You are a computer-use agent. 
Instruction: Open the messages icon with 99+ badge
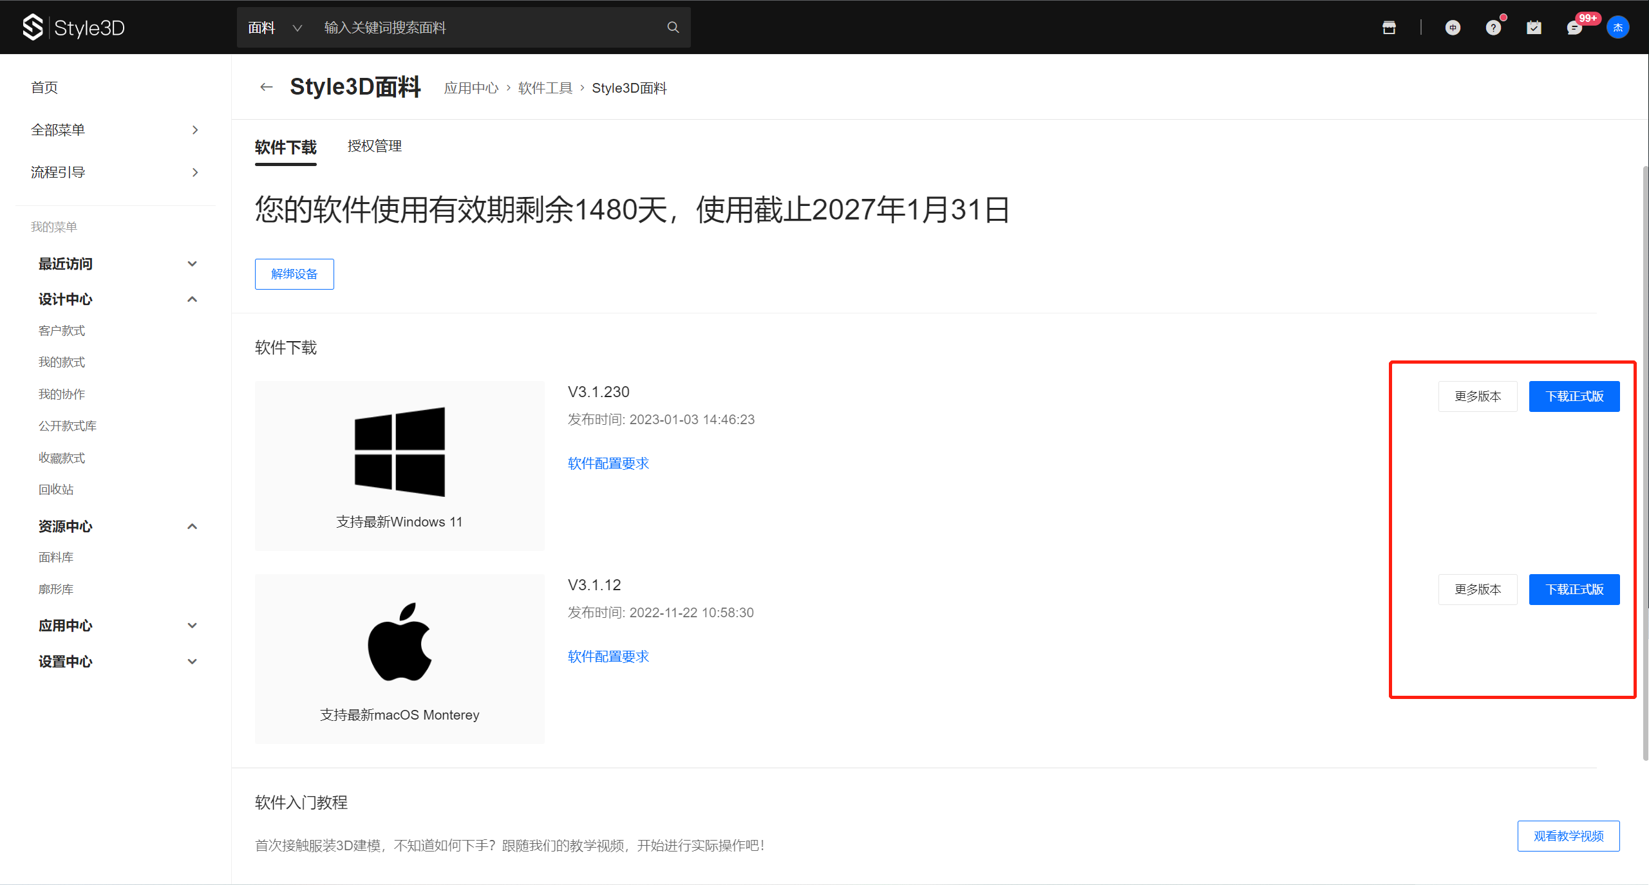(x=1574, y=28)
